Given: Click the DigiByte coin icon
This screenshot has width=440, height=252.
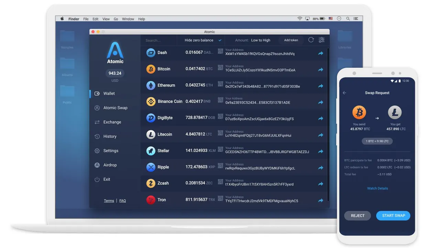Looking at the screenshot, I should pos(151,118).
